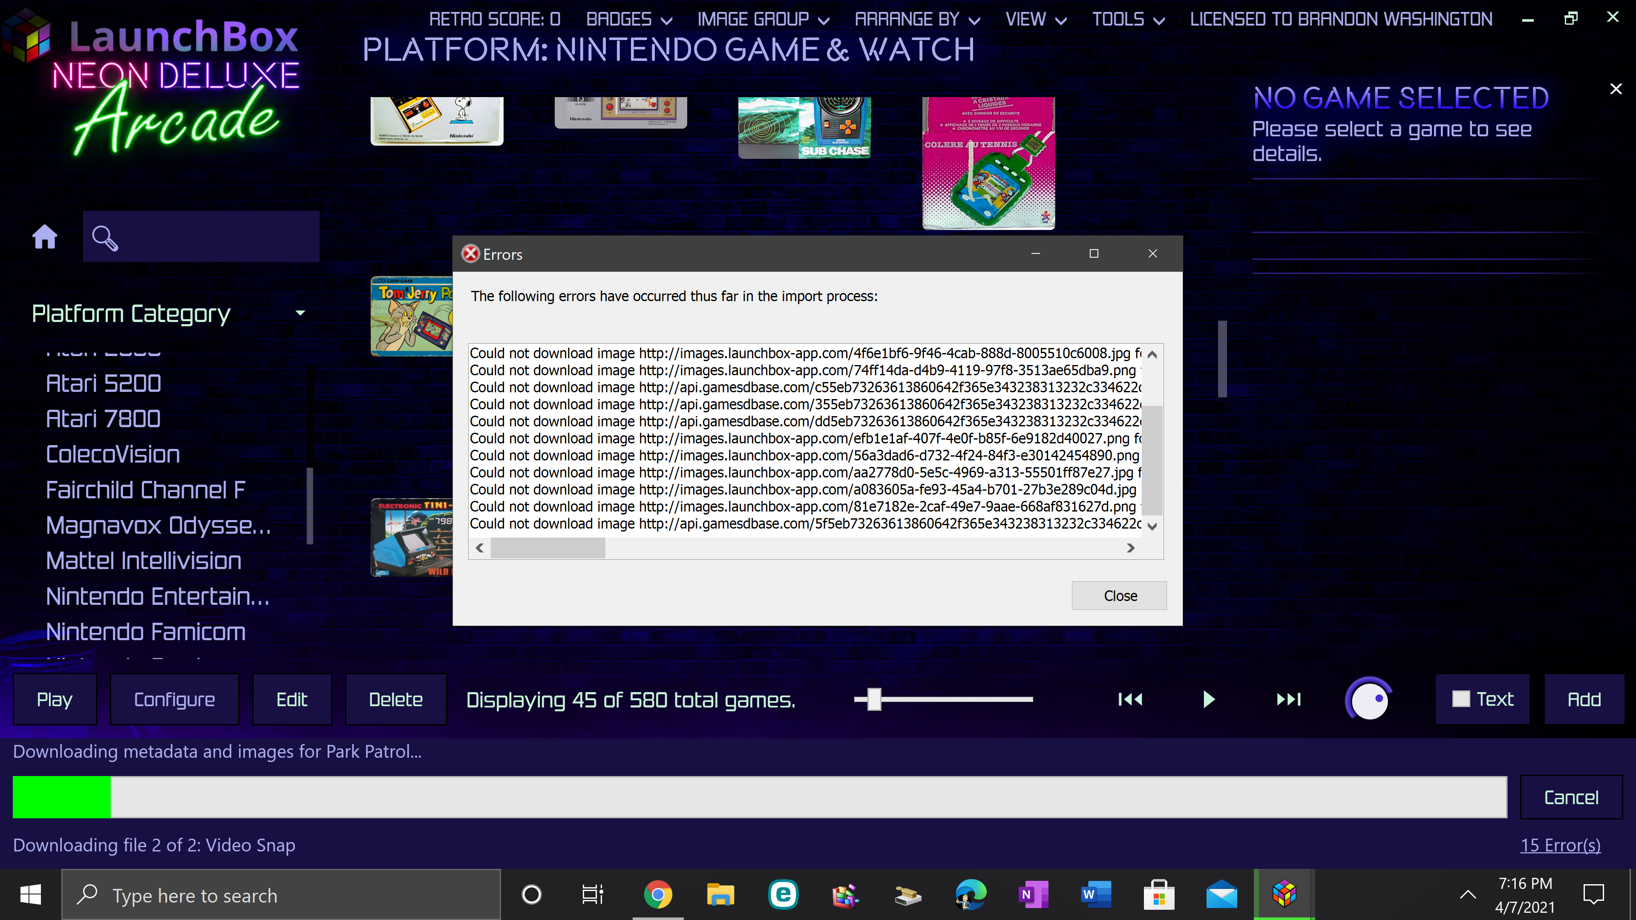The image size is (1636, 920).
Task: Click error list scroll down arrow
Action: [x=1152, y=526]
